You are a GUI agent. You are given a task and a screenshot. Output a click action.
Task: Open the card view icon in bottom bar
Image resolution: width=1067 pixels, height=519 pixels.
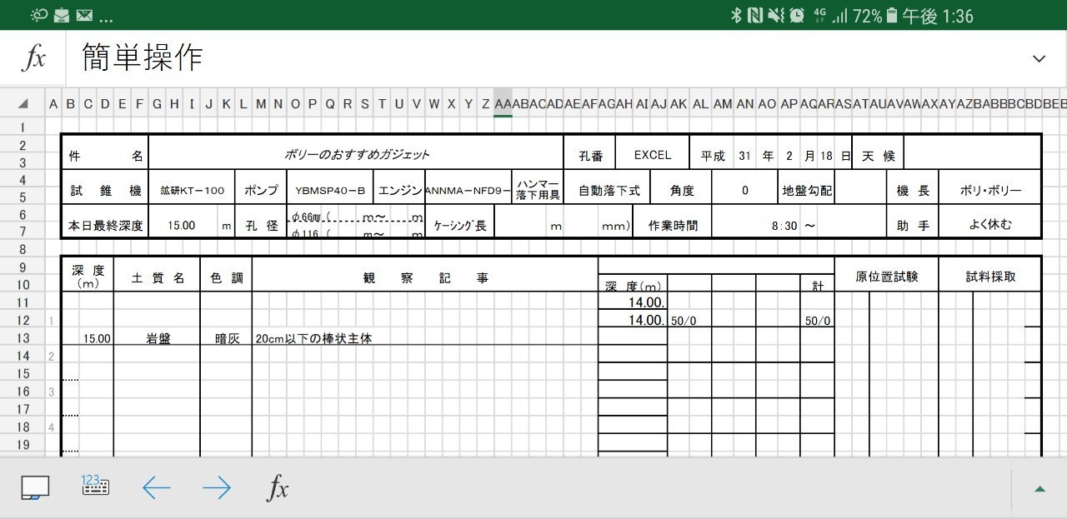35,488
